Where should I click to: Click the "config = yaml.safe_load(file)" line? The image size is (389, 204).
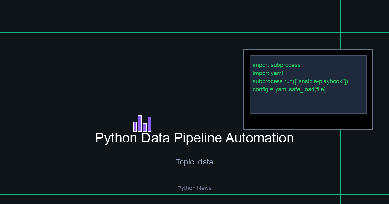pos(289,89)
